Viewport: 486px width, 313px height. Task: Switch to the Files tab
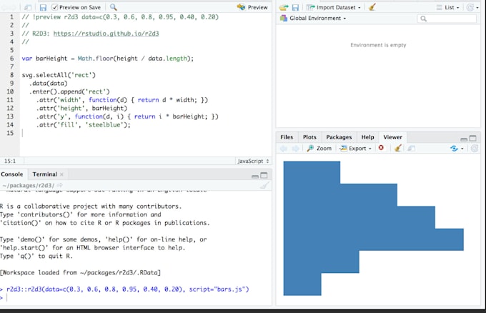pyautogui.click(x=287, y=137)
